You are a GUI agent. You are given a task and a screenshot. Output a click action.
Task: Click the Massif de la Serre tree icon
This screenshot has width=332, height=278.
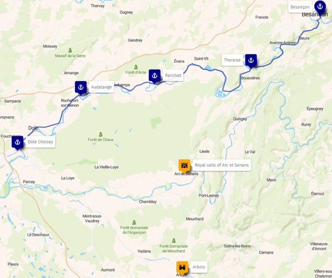click(70, 51)
